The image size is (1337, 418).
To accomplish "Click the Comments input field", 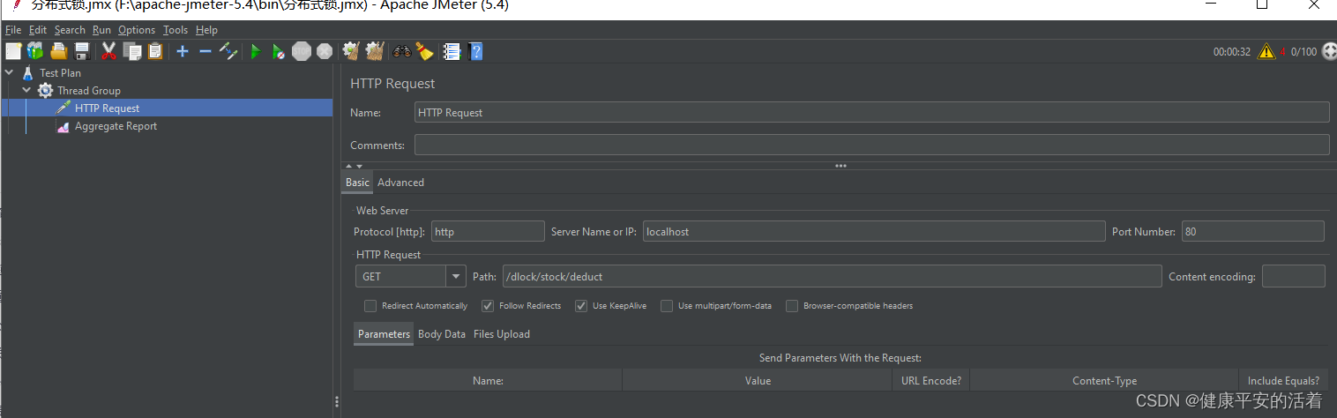I will coord(872,145).
